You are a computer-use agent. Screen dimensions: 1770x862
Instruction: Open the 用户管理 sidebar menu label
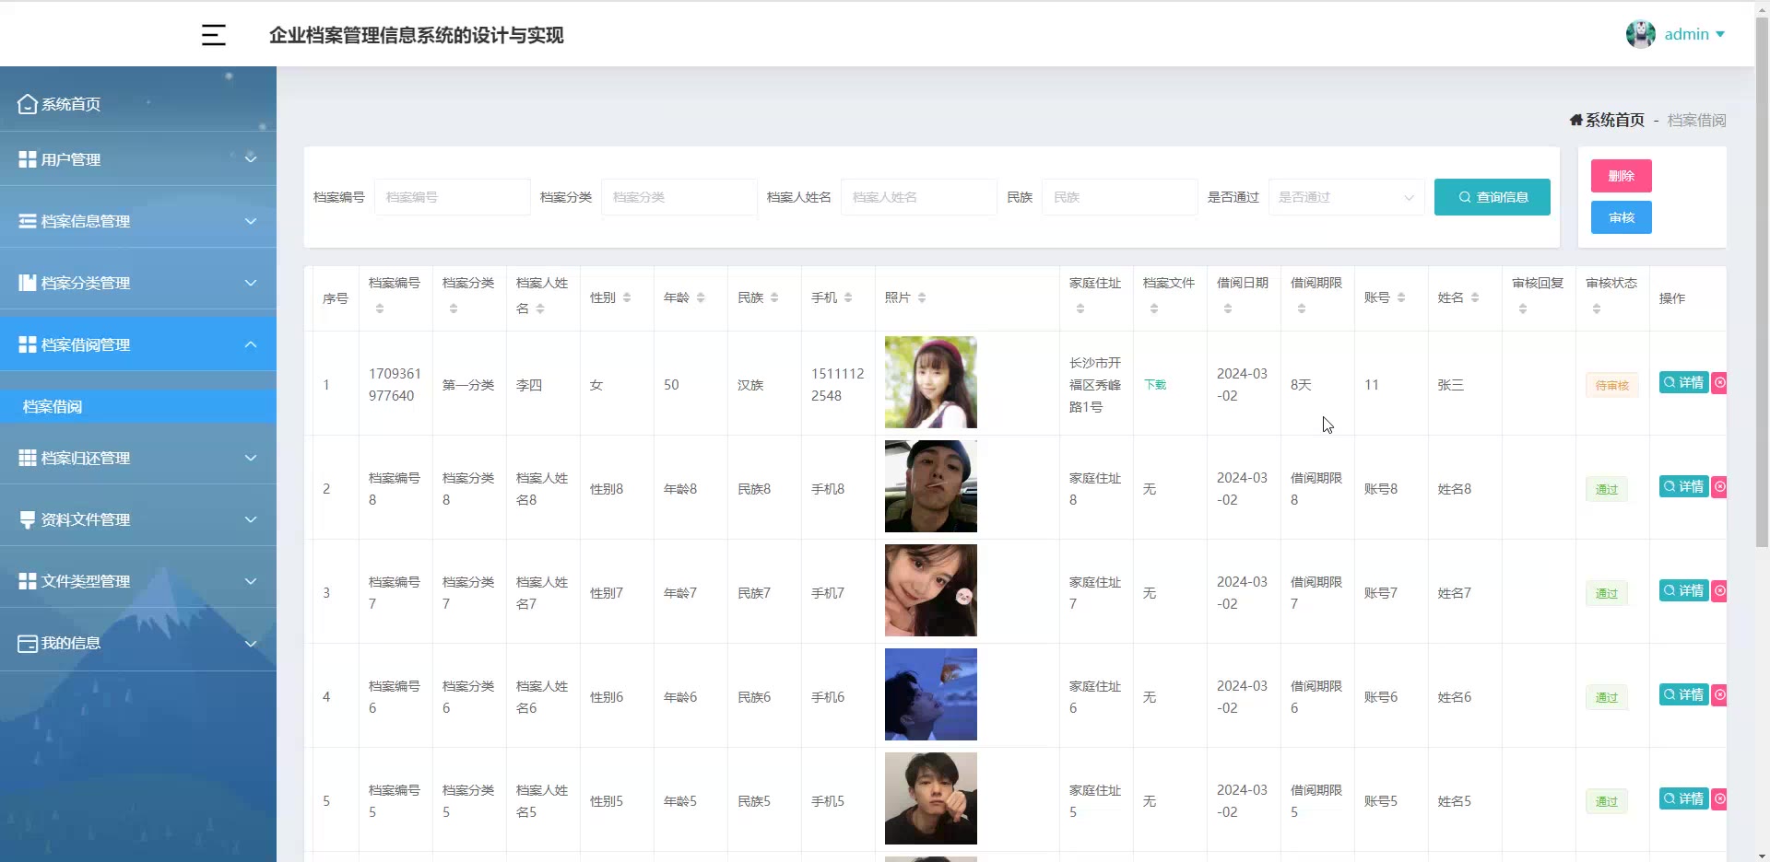[71, 159]
